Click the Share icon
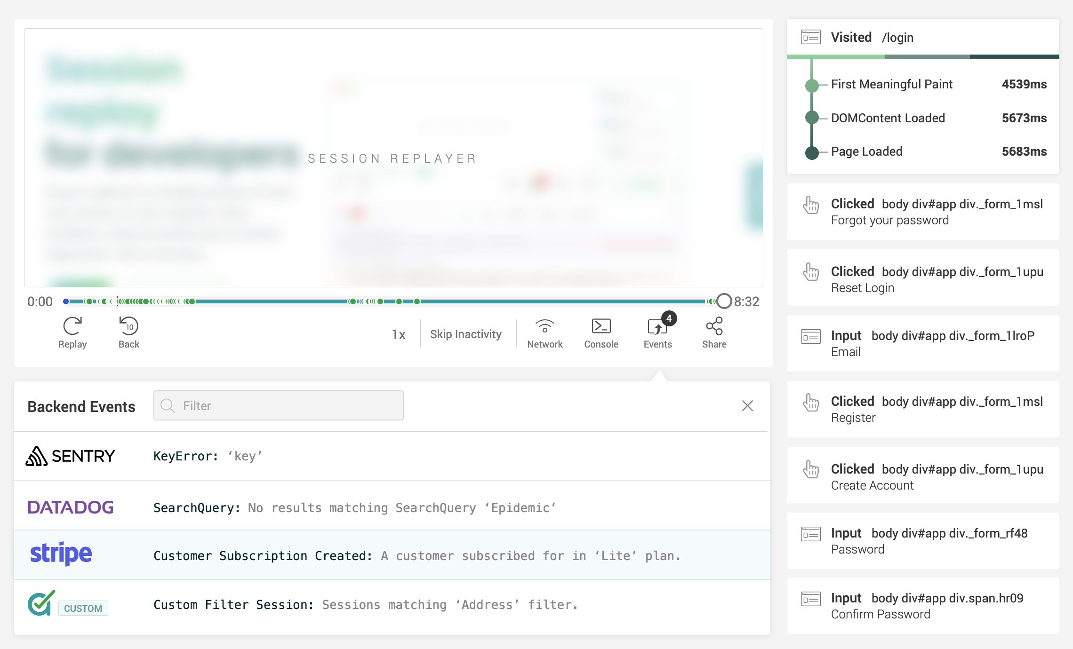The height and width of the screenshot is (649, 1073). pyautogui.click(x=714, y=332)
